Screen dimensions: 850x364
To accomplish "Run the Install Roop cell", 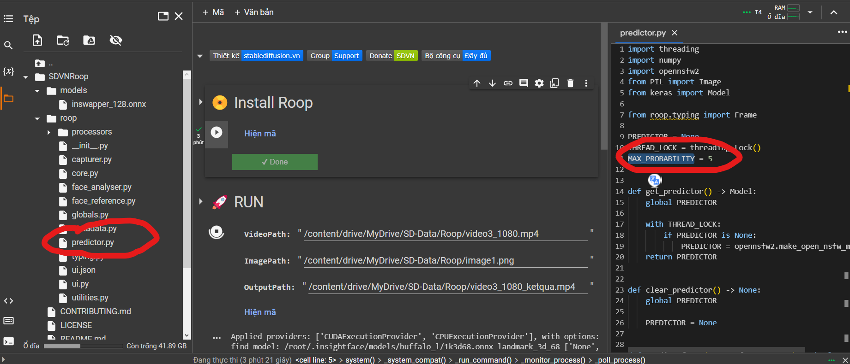I will point(217,133).
